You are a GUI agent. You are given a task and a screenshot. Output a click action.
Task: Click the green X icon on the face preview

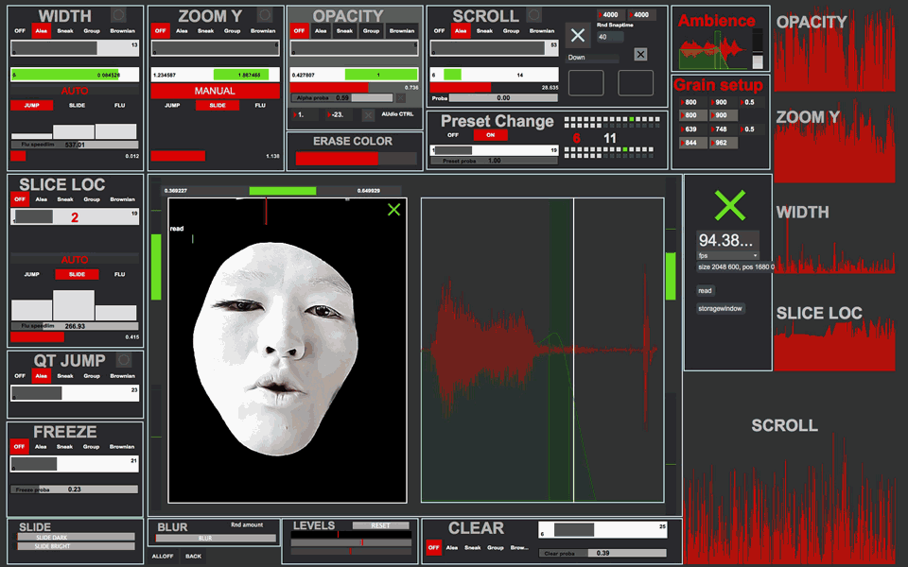click(x=393, y=210)
